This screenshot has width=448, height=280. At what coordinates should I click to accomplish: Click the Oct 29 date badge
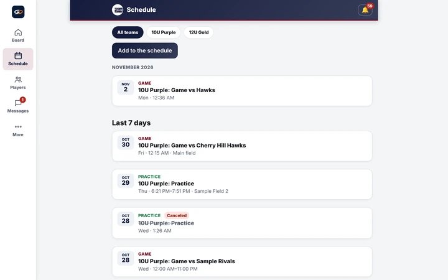[126, 180]
